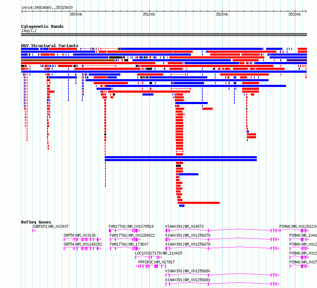Click the 35000k ruler tick label
Viewport: 317px width, 288px height.
[x=76, y=14]
